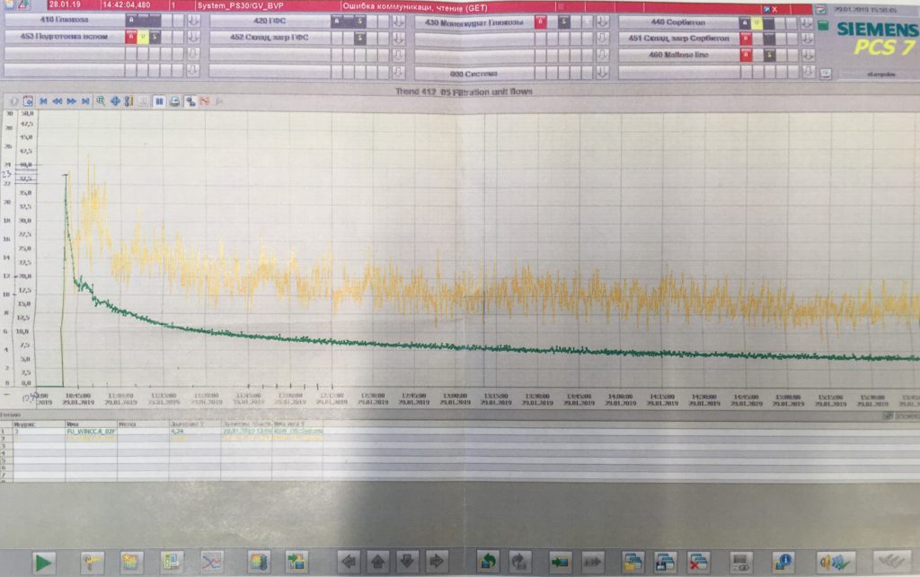Expand the picture tree arrow for 410 area
Viewport: 920px width, 577px height.
click(x=193, y=21)
